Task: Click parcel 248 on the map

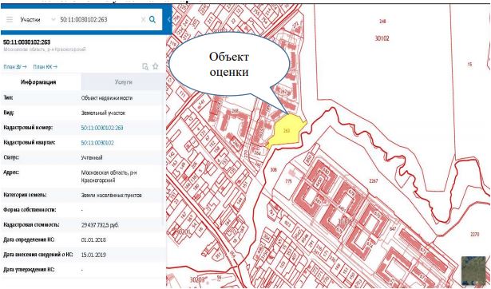Action: pyautogui.click(x=382, y=22)
